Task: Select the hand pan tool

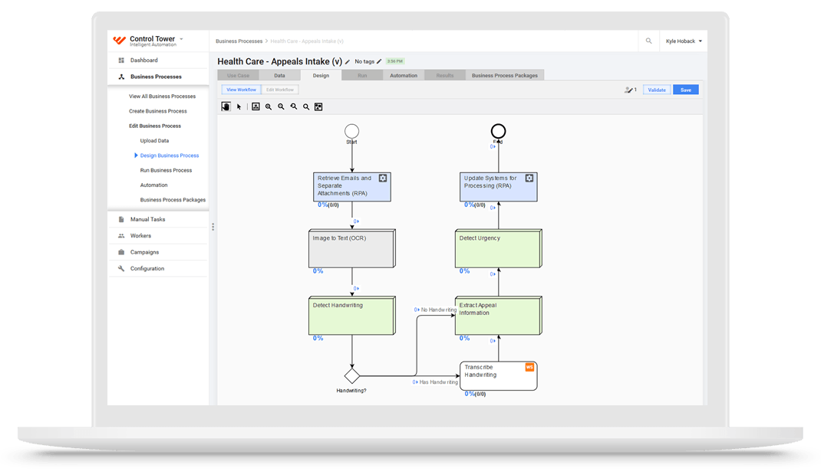Action: 226,106
